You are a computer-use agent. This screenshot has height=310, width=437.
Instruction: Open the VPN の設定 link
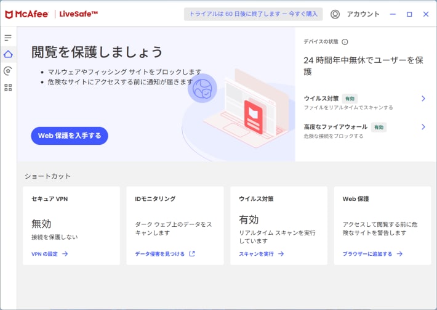[x=44, y=254]
